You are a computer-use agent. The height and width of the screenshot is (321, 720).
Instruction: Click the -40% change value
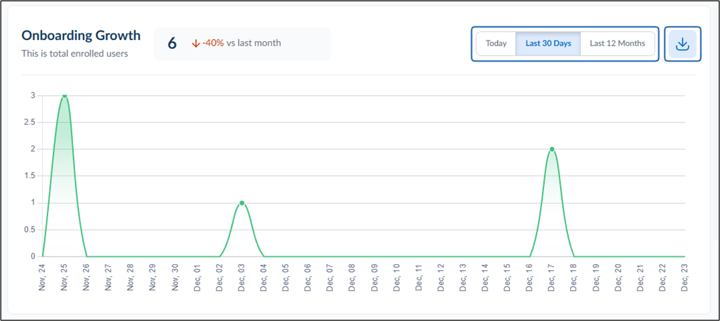pyautogui.click(x=213, y=43)
